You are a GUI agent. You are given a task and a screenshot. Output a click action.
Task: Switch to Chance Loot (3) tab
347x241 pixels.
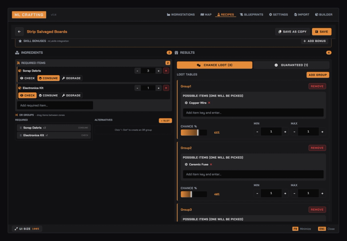(214, 65)
